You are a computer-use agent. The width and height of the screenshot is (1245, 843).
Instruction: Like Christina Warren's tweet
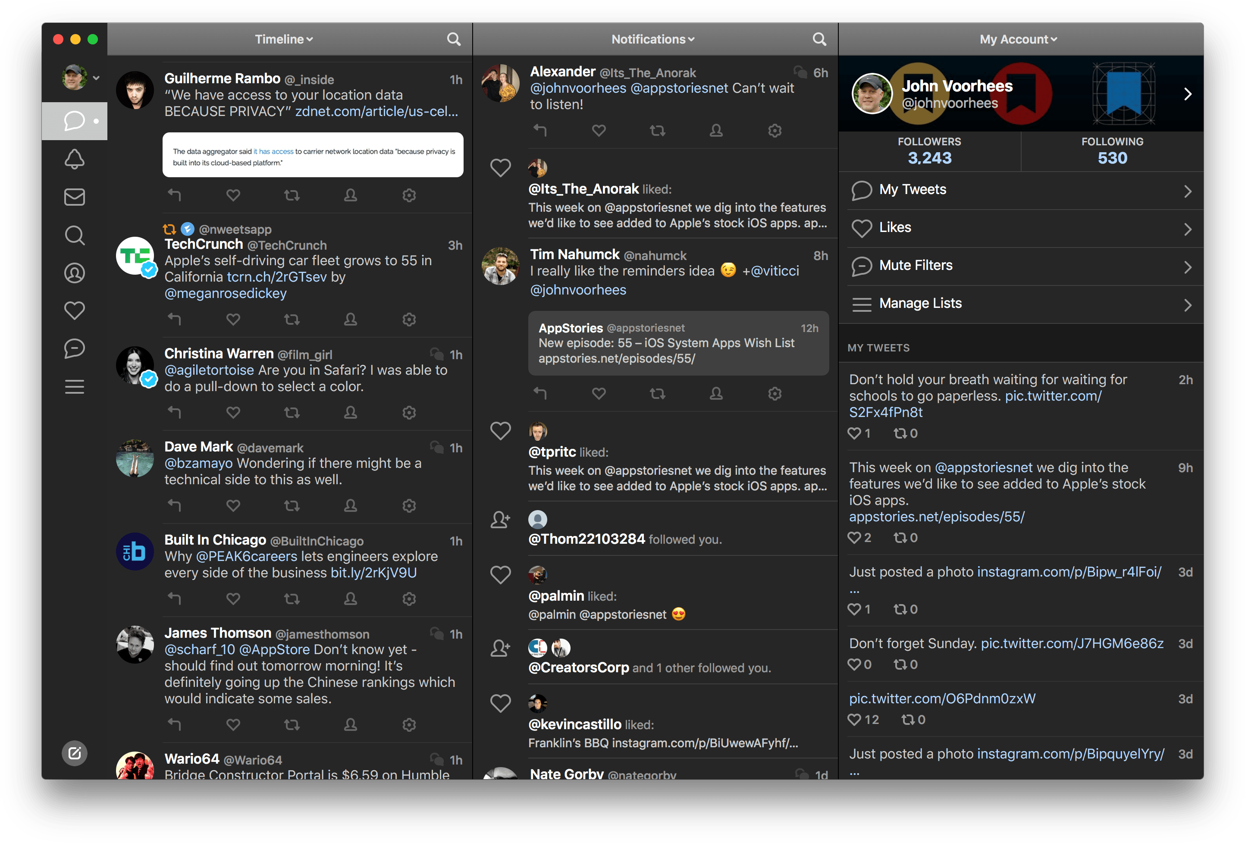(x=233, y=412)
